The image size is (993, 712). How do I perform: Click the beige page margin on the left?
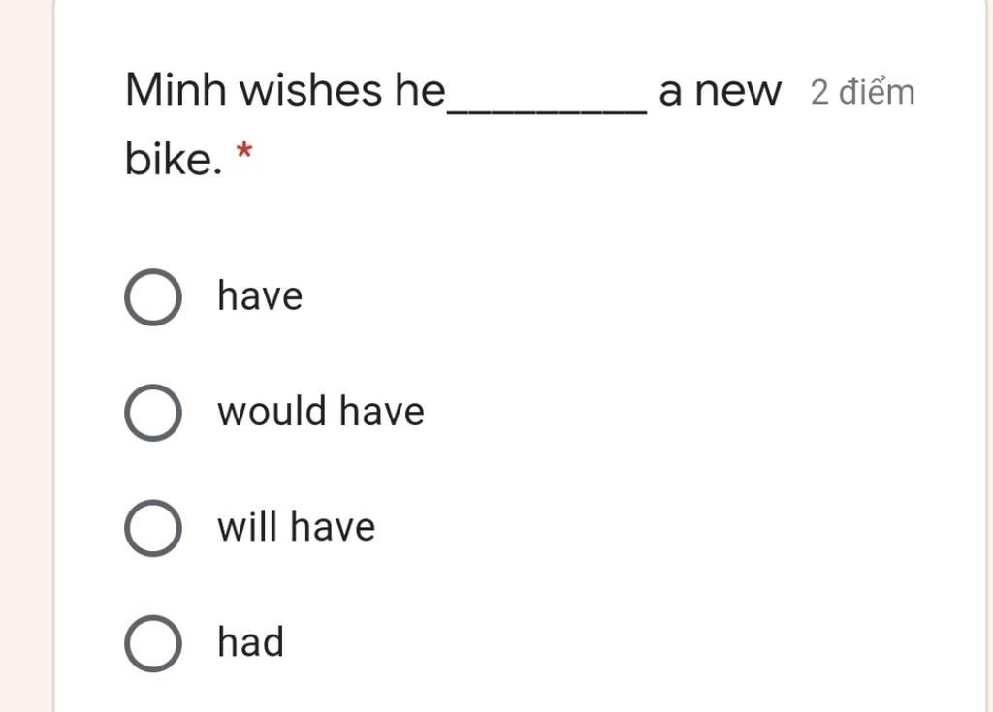tap(26, 356)
